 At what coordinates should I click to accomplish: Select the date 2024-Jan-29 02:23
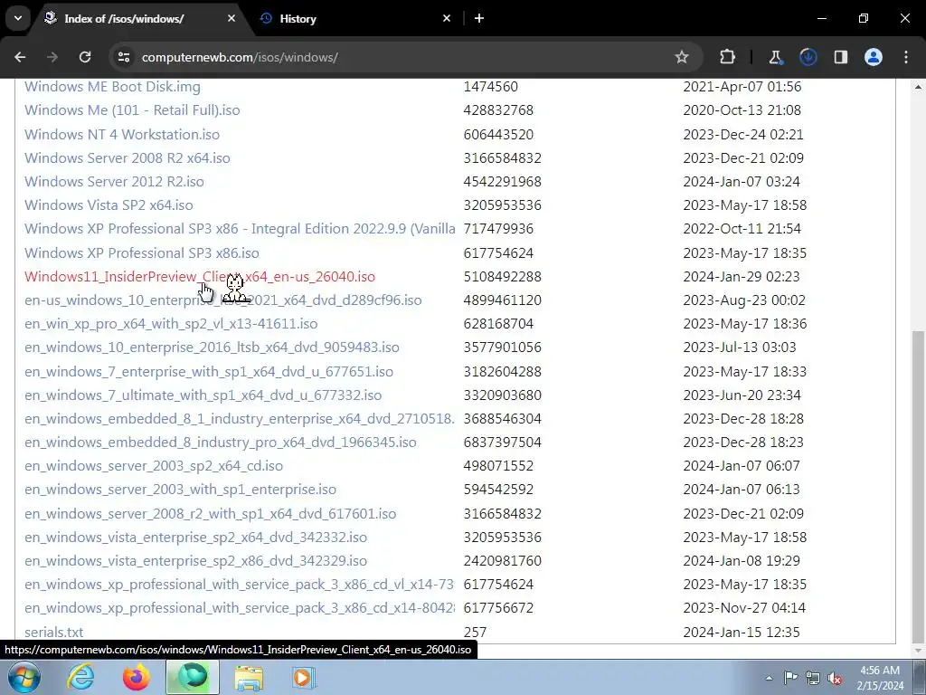[742, 277]
